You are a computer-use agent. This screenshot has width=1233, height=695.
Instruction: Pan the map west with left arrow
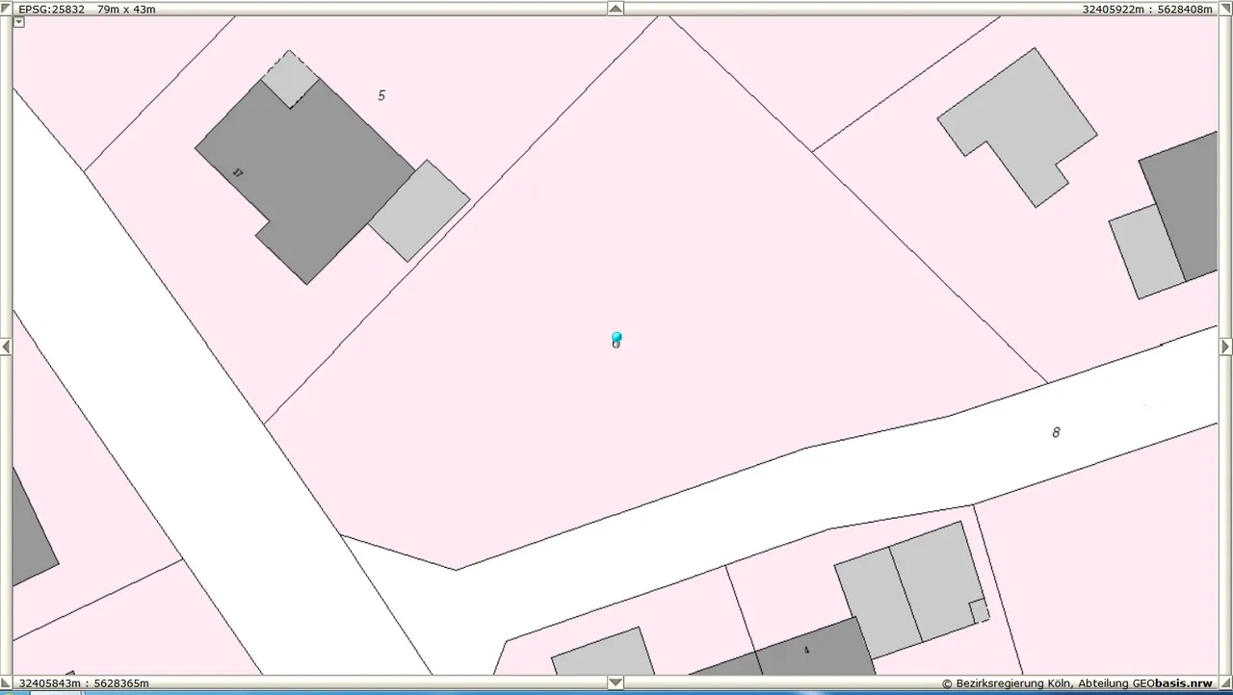click(x=6, y=347)
